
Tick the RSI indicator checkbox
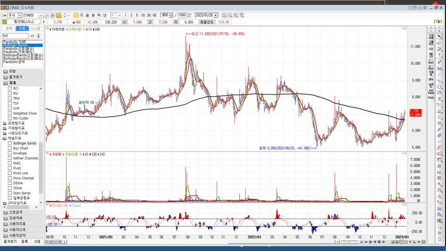(x=10, y=93)
